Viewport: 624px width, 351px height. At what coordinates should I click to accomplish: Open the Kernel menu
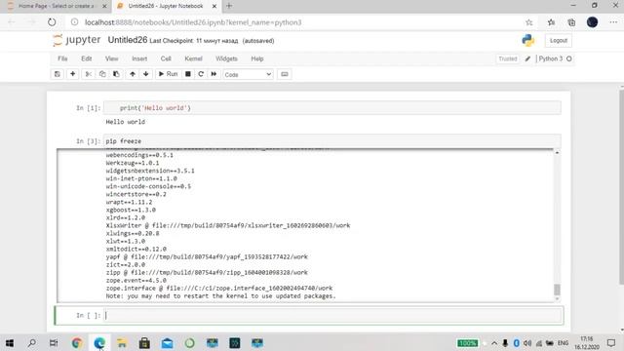(x=193, y=58)
